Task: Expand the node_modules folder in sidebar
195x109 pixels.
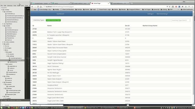Action: [x=3, y=42]
